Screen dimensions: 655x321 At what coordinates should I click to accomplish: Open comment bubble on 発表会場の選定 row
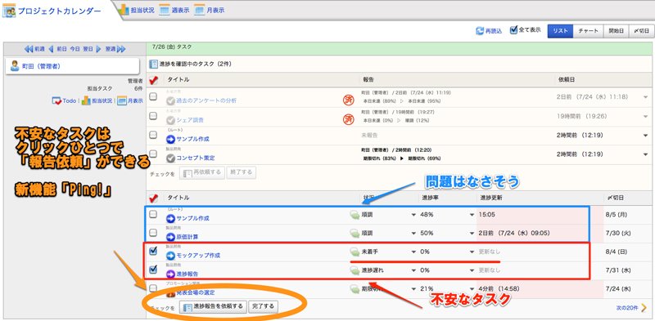pyautogui.click(x=355, y=289)
